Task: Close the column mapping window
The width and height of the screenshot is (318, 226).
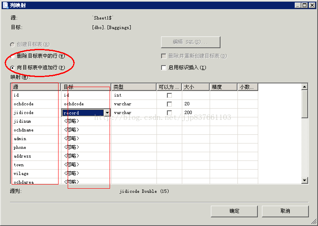Action: click(312, 5)
